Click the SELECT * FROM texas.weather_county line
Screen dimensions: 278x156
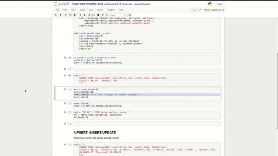click(x=101, y=112)
